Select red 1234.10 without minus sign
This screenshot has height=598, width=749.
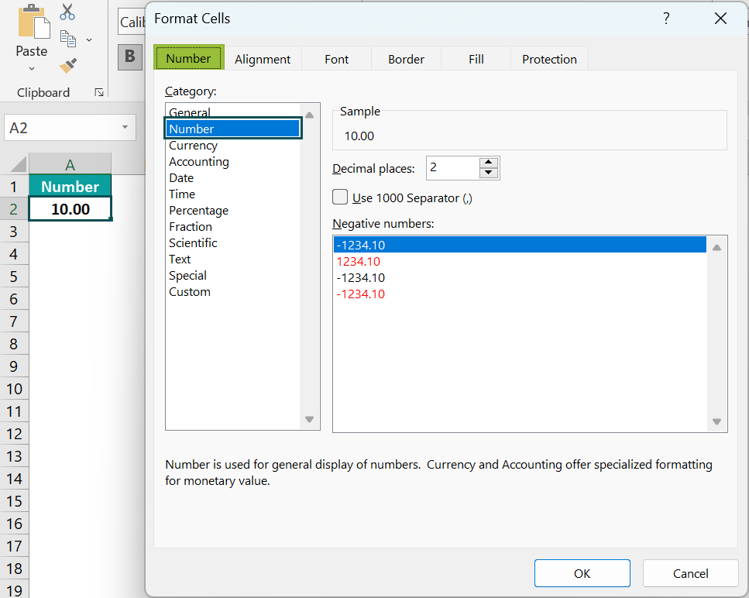[x=520, y=261]
